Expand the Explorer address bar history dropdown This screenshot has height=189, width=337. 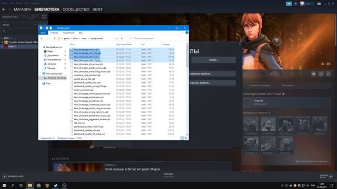[116, 38]
